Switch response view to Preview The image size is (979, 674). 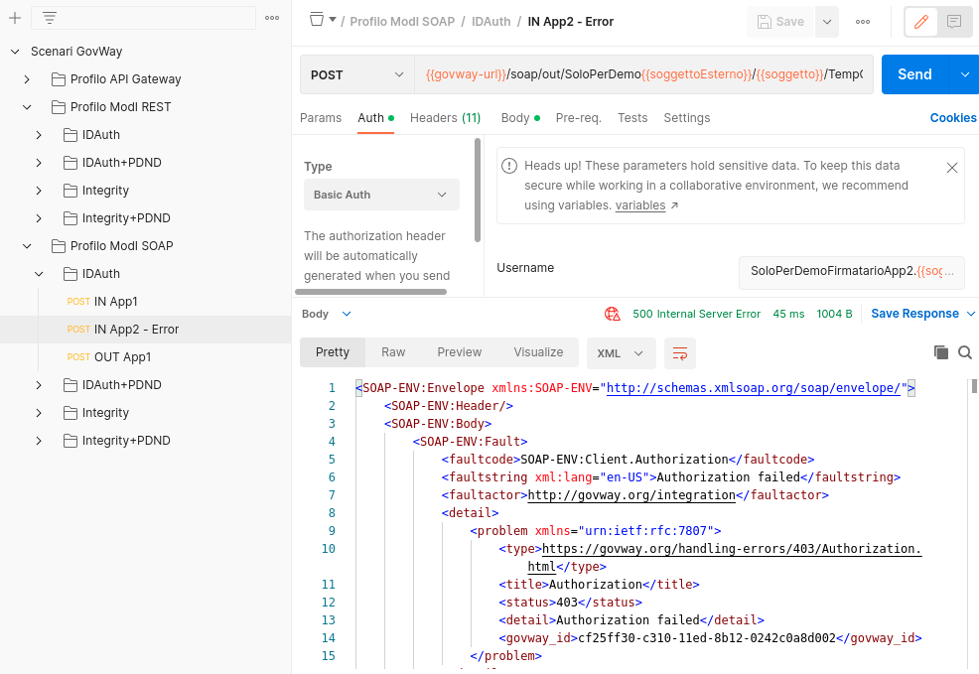point(460,352)
